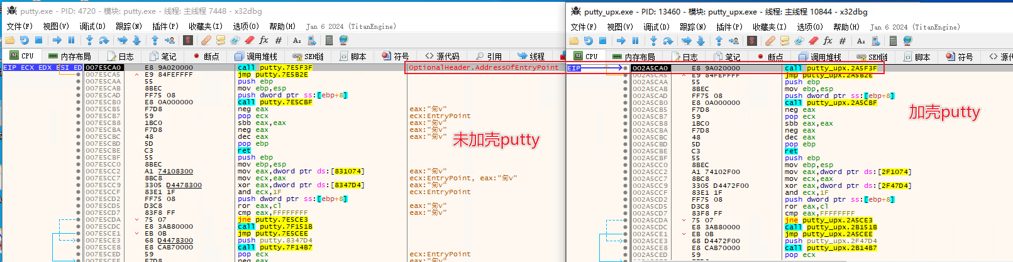The height and width of the screenshot is (262, 1013).
Task: Click the restart icon in putty.exe window
Action: (24, 40)
